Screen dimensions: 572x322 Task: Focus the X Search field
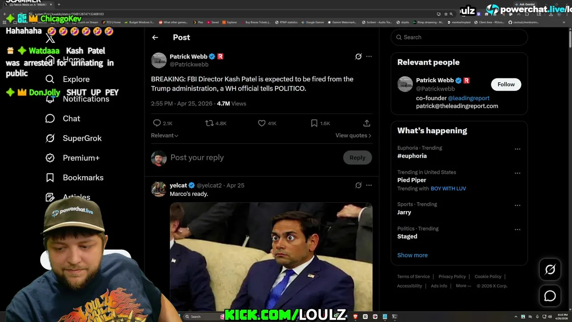[x=459, y=37]
